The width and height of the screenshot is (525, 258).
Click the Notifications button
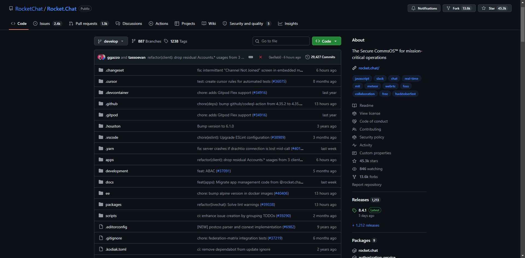pyautogui.click(x=424, y=8)
